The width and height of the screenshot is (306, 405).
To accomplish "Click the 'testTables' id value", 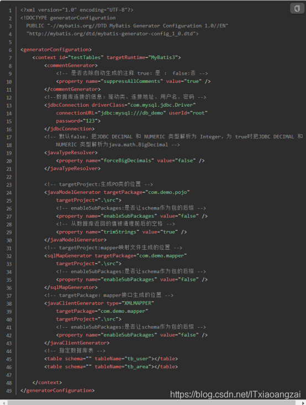I will click(x=86, y=57).
